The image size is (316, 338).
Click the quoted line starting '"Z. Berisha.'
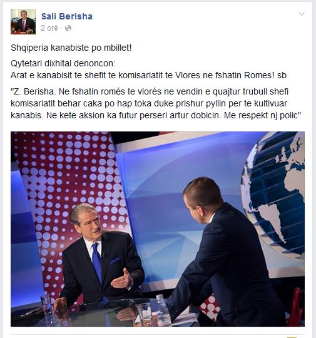150,91
